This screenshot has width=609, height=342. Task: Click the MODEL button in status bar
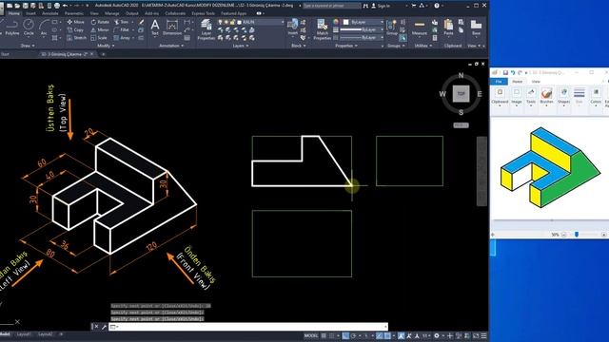(311, 335)
